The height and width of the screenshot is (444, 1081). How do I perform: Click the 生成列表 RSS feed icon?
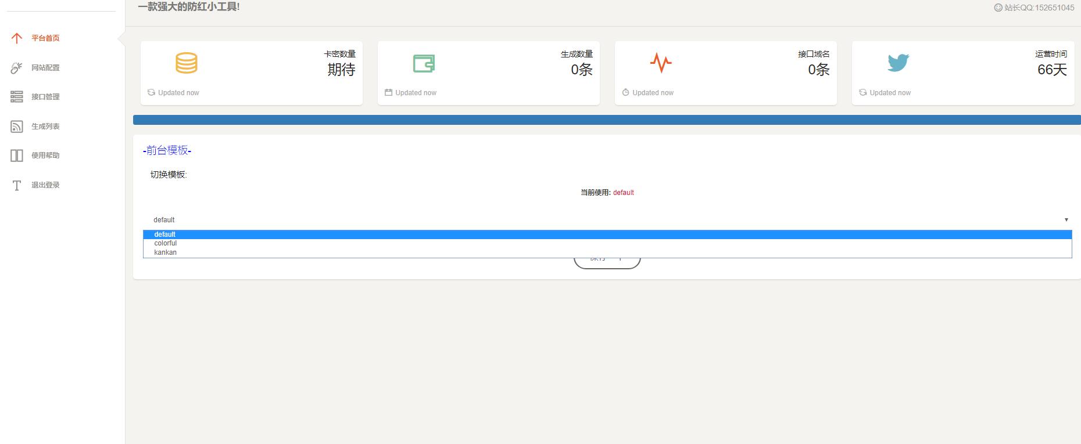17,127
